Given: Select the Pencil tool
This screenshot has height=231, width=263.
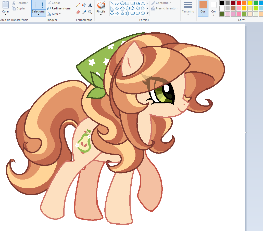Looking at the screenshot, I should coord(78,5).
